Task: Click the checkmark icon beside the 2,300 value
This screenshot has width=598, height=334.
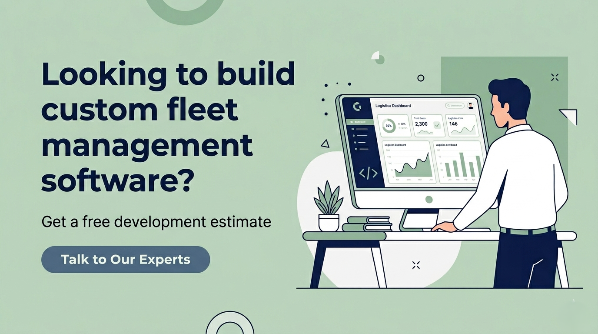Action: [x=437, y=125]
